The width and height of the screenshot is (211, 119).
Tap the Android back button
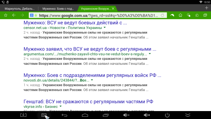(65, 115)
